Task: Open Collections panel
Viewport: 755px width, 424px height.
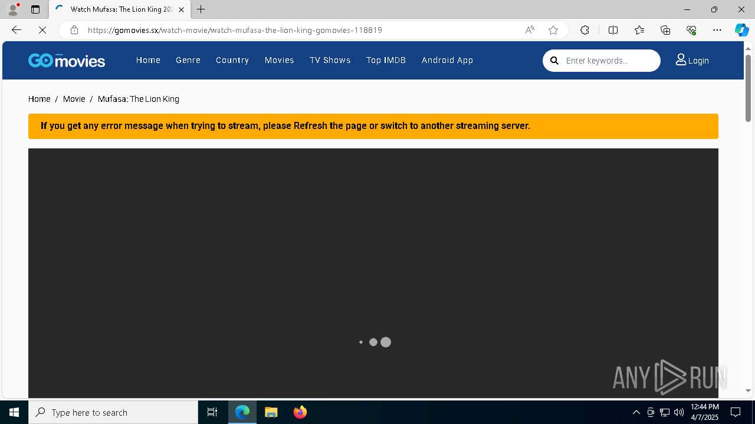Action: pos(665,30)
